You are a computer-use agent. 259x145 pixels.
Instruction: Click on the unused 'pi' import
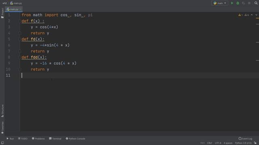(90, 15)
